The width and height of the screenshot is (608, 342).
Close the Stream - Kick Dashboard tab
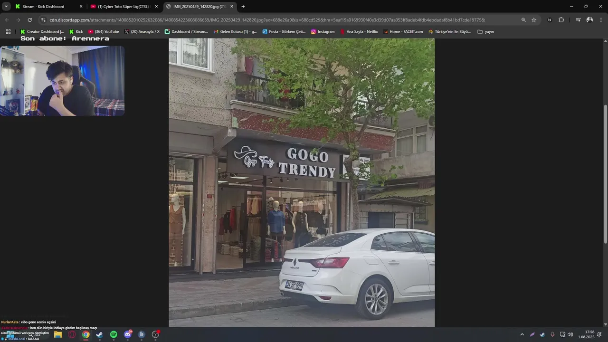[x=81, y=7]
